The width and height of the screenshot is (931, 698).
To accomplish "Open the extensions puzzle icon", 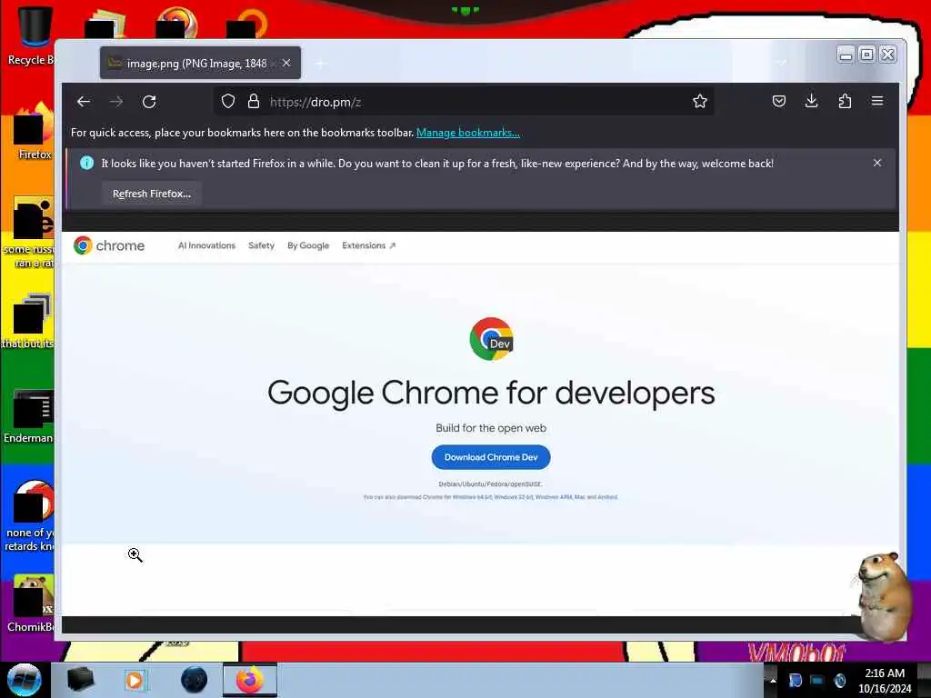I will pos(845,102).
